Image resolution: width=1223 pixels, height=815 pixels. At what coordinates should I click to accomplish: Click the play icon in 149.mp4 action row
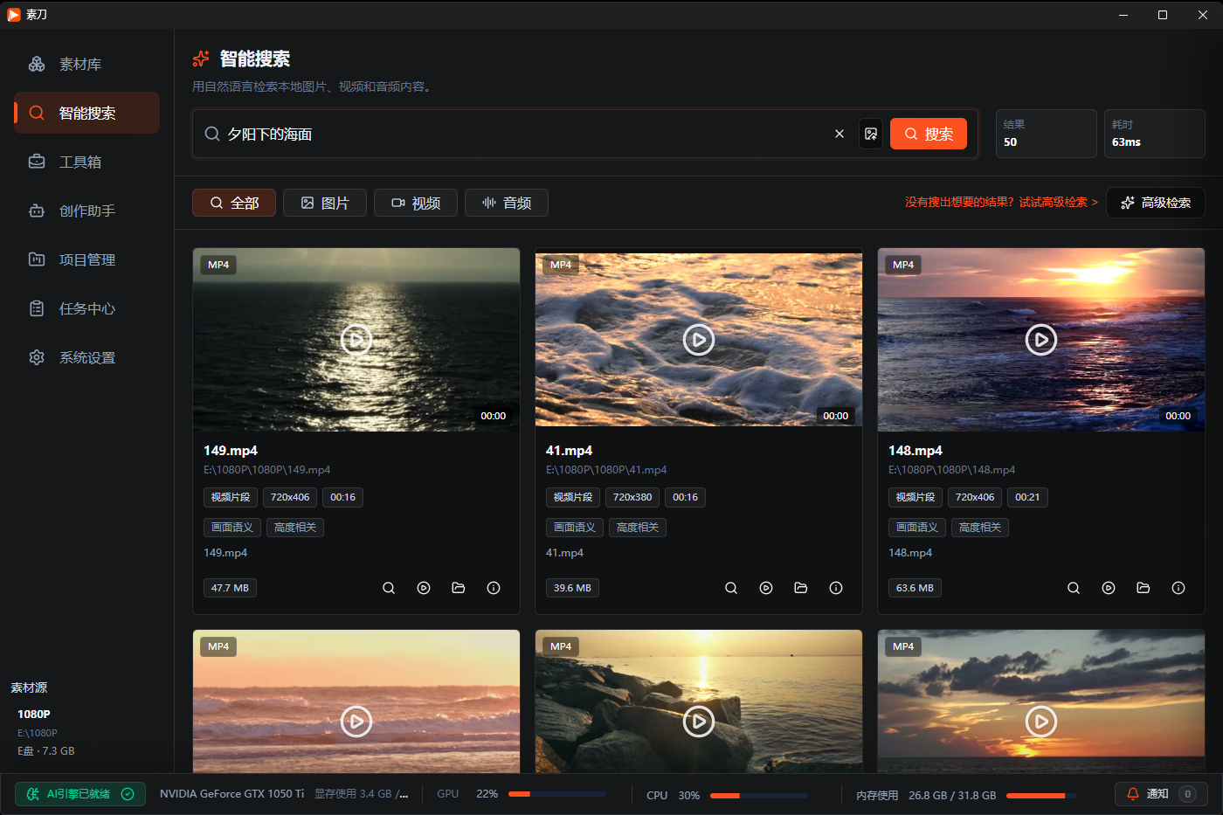424,588
